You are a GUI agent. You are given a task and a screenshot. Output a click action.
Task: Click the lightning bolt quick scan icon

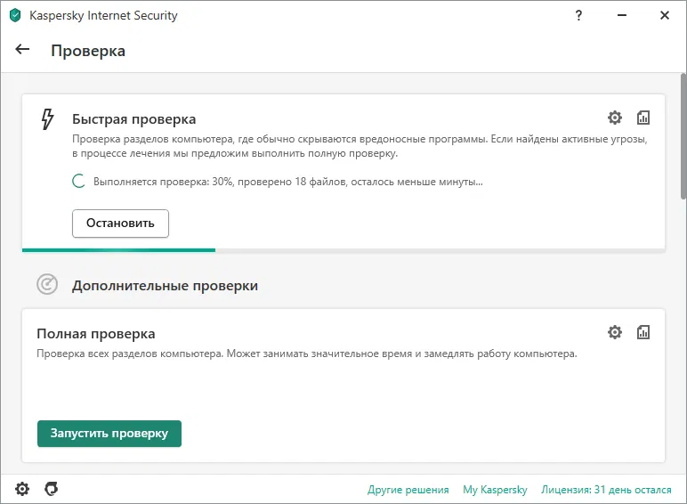[x=48, y=119]
